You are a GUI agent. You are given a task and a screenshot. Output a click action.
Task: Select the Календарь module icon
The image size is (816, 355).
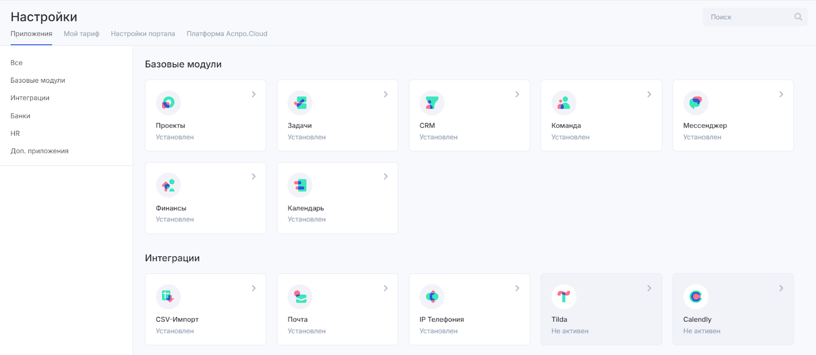pos(300,185)
